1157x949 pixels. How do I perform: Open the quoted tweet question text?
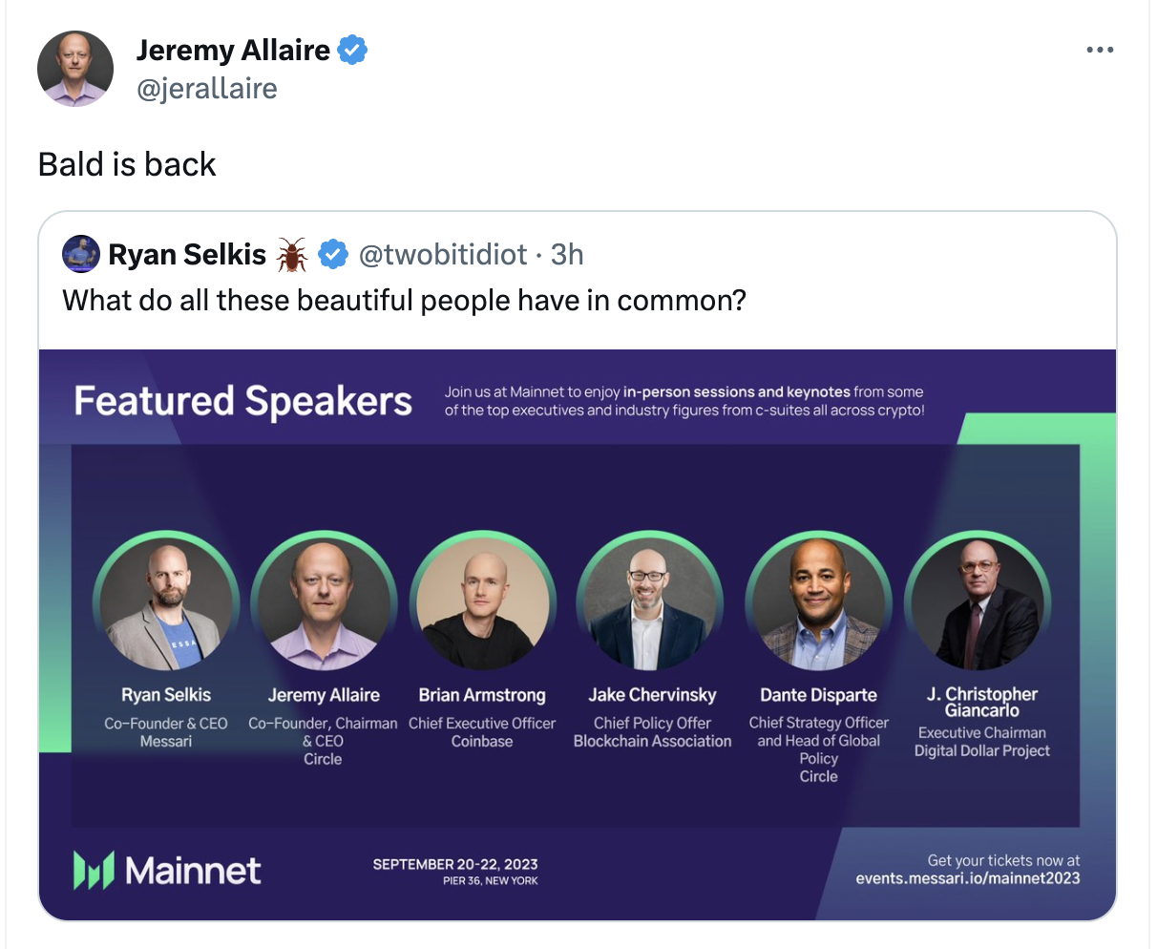point(404,301)
